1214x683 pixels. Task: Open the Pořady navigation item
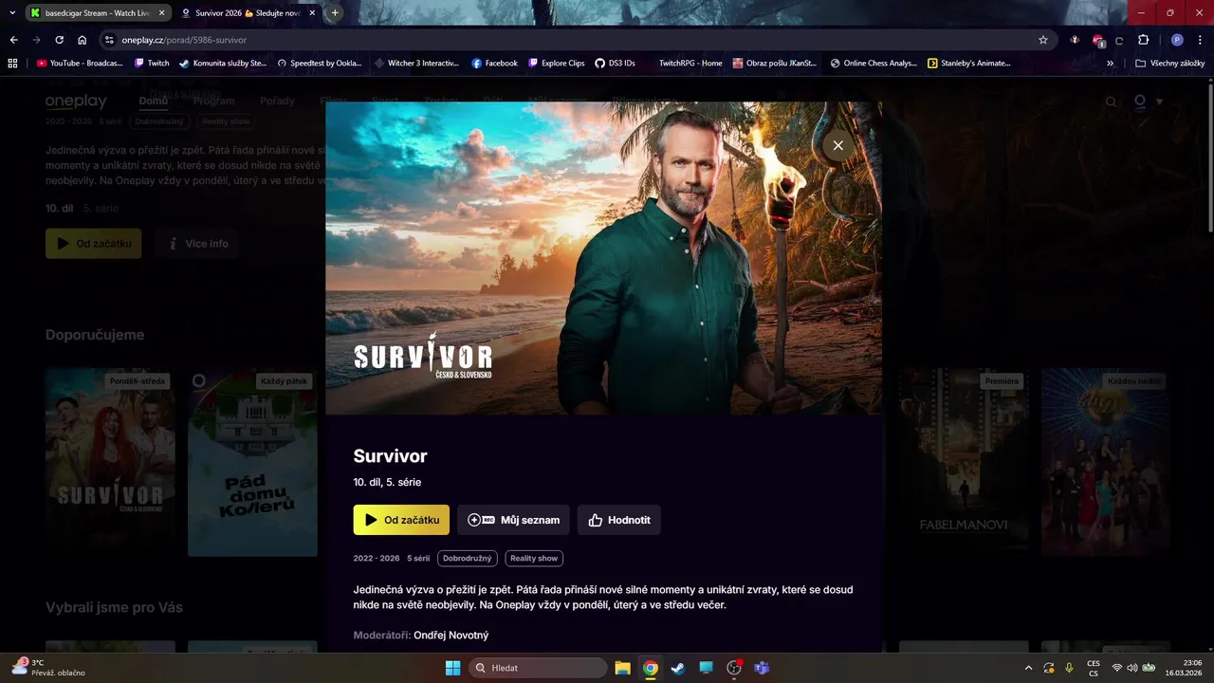tap(277, 101)
